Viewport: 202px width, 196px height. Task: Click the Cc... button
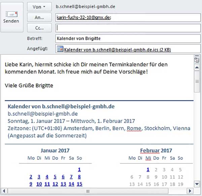[x=39, y=28]
